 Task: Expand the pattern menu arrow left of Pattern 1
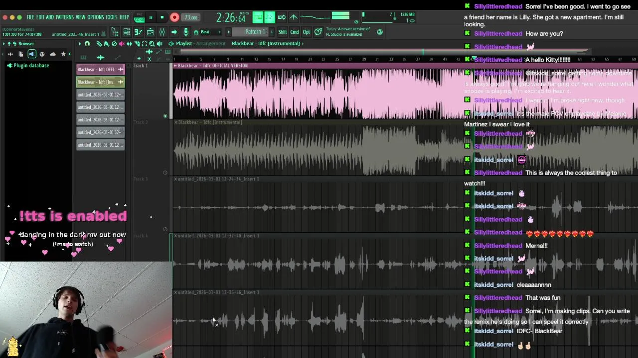coord(228,32)
